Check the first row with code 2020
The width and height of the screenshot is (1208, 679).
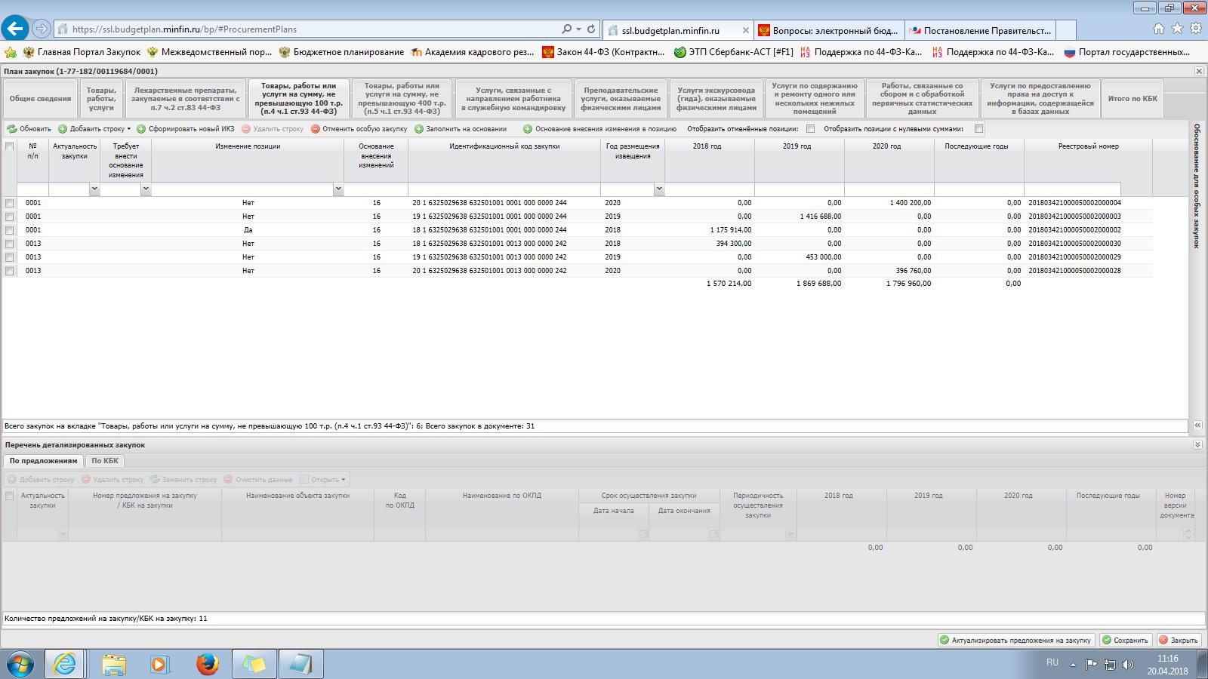coord(10,203)
